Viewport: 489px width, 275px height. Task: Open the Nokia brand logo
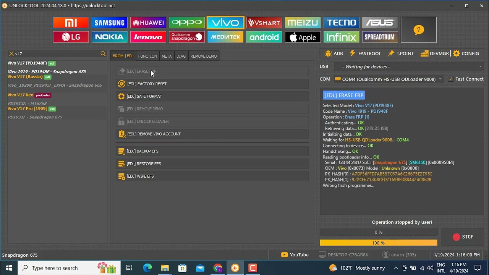(x=109, y=37)
